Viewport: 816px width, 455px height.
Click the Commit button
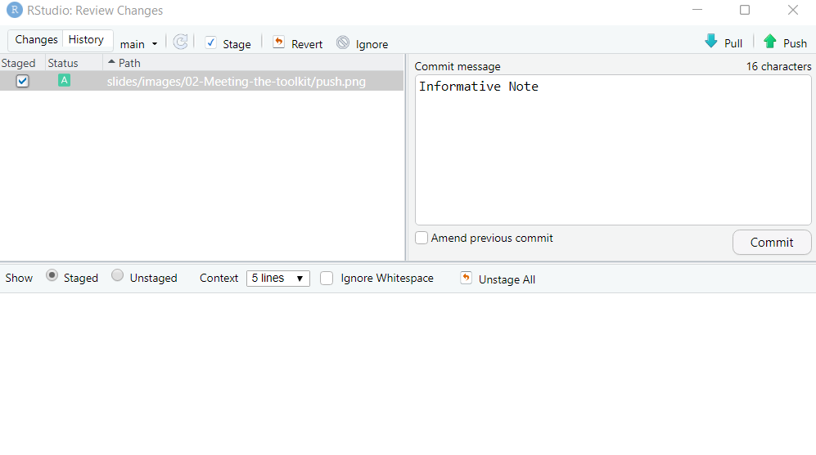(x=771, y=242)
